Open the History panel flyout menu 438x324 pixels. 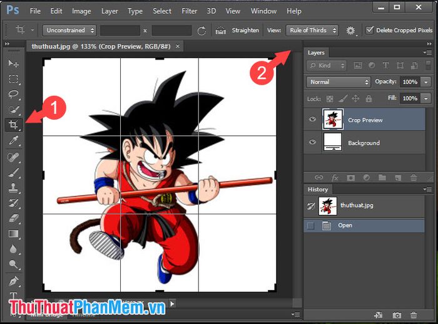[427, 189]
